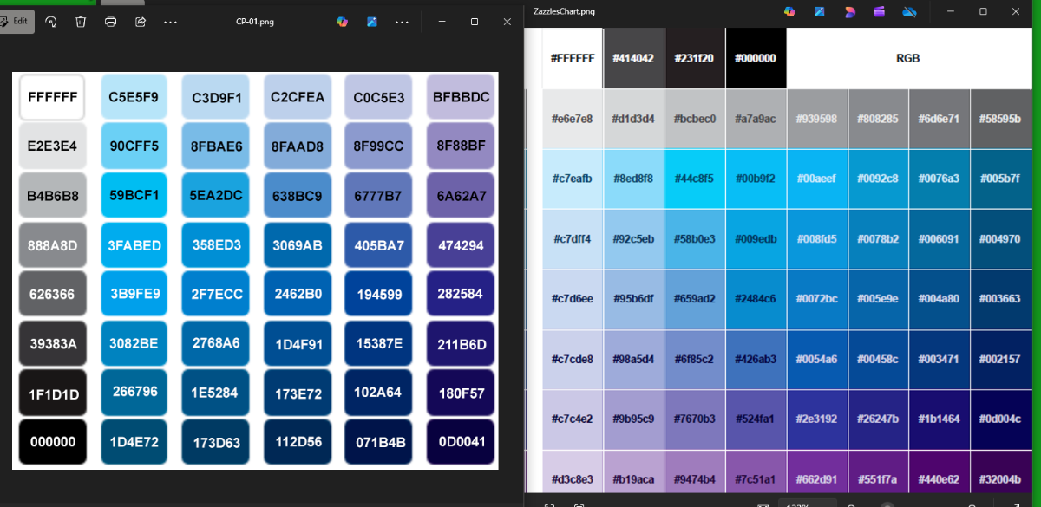Select the #414042 cell in ZazzlesChart
Image resolution: width=1041 pixels, height=507 pixels.
633,58
